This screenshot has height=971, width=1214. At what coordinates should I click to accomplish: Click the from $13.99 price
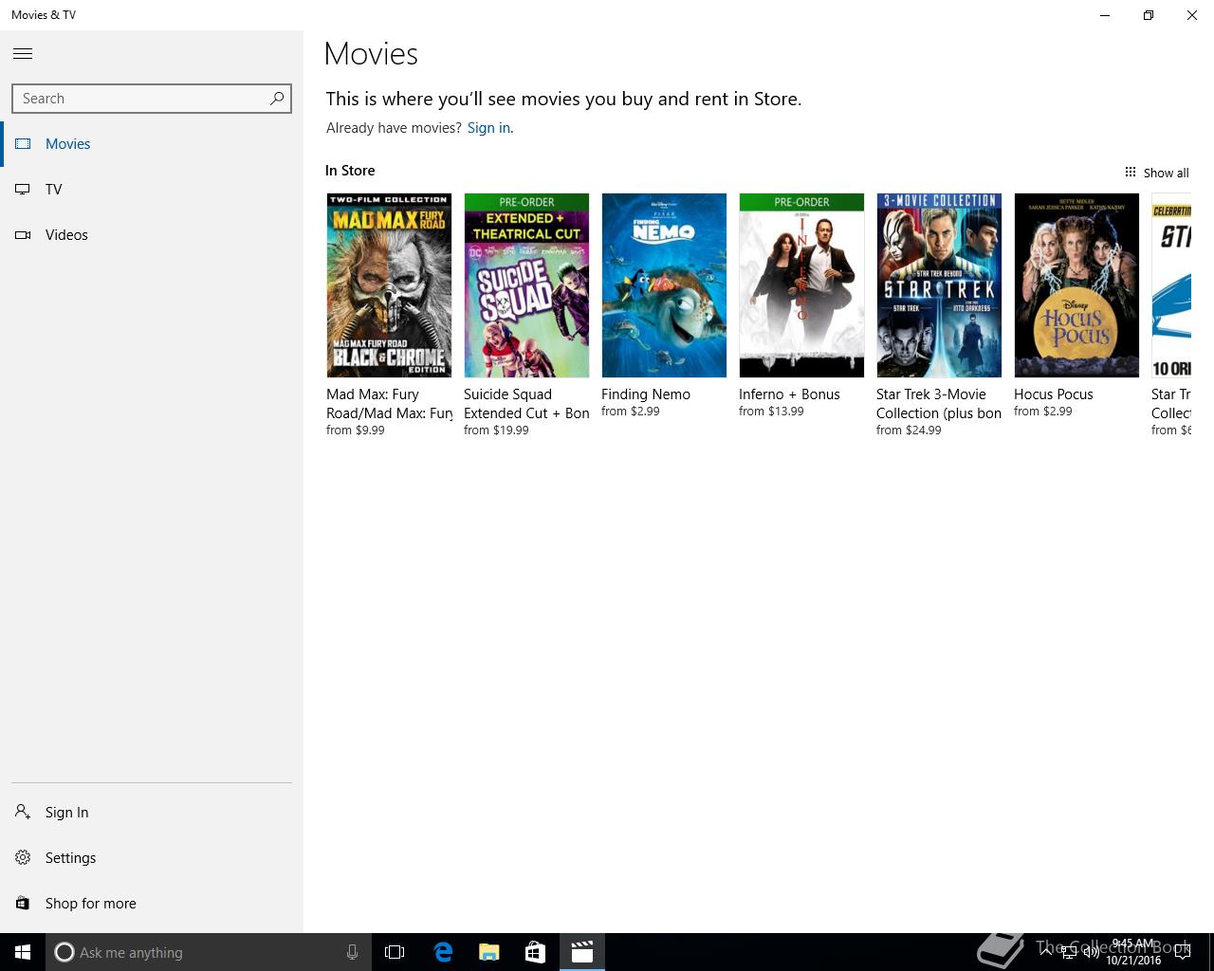tap(771, 412)
